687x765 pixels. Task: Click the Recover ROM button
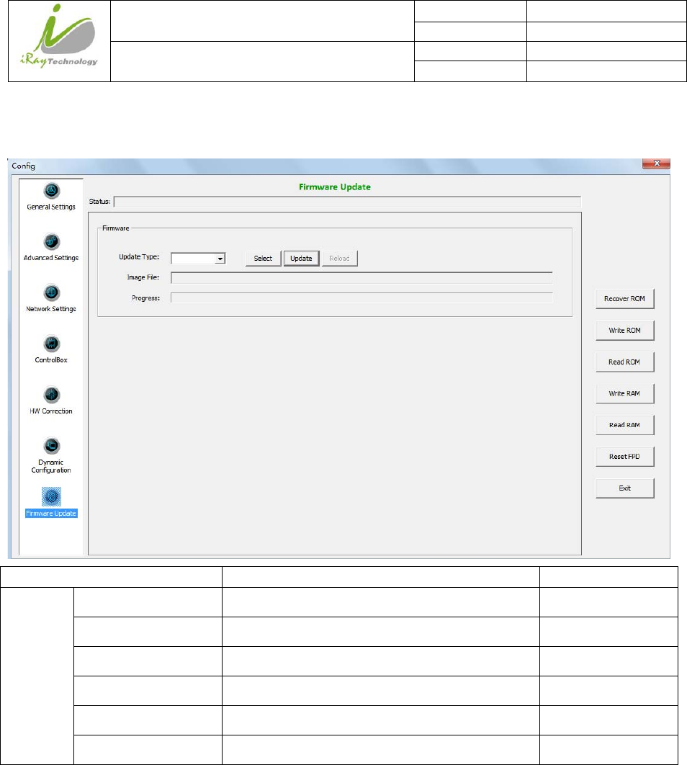pos(624,299)
